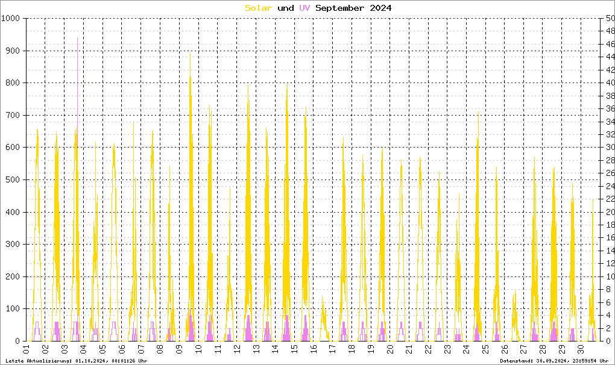The image size is (615, 365).
Task: Click the 1000 label on the left axis
Action: coord(11,19)
